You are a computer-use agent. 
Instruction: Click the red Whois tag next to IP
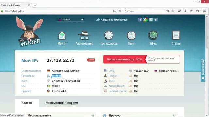pyautogui.click(x=91, y=60)
